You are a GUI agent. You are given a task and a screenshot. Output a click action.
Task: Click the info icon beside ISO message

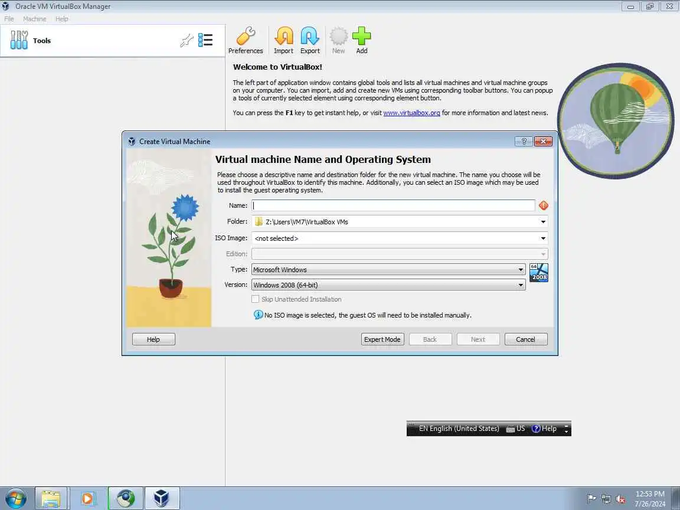click(x=258, y=315)
